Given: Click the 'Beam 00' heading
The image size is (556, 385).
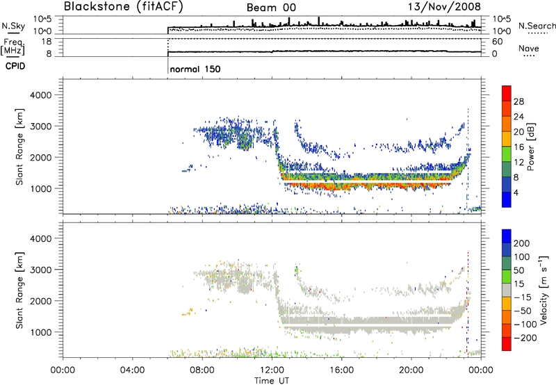Looking at the screenshot, I should coord(271,8).
